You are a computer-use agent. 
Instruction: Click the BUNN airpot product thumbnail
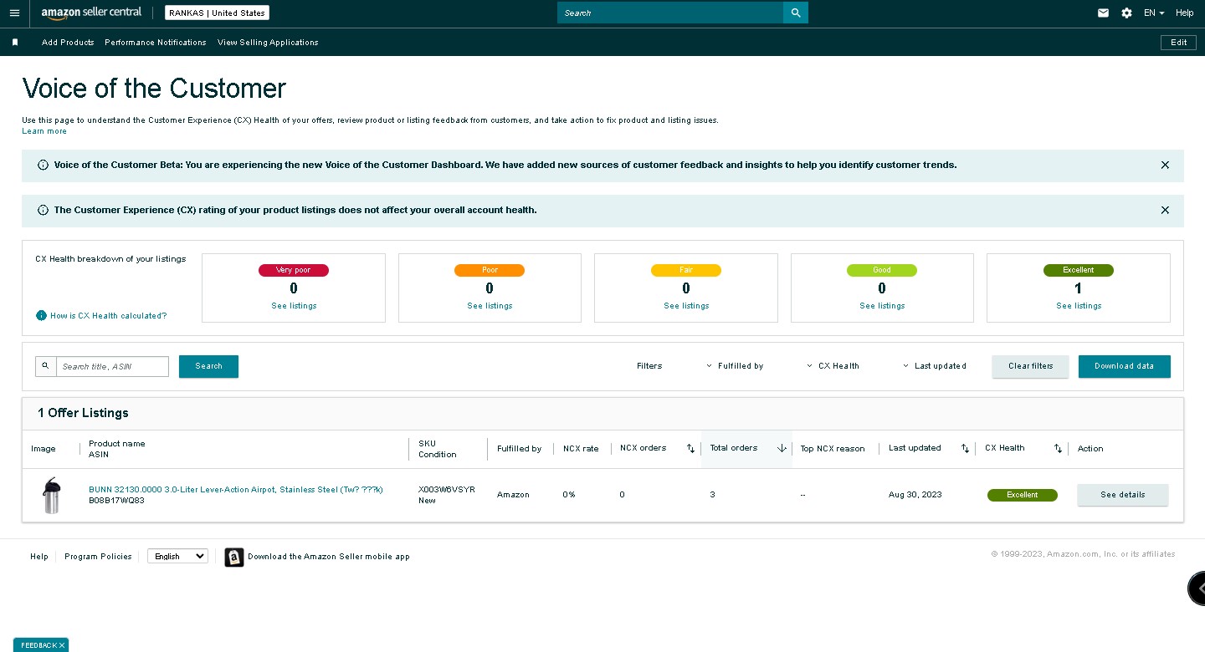tap(52, 495)
